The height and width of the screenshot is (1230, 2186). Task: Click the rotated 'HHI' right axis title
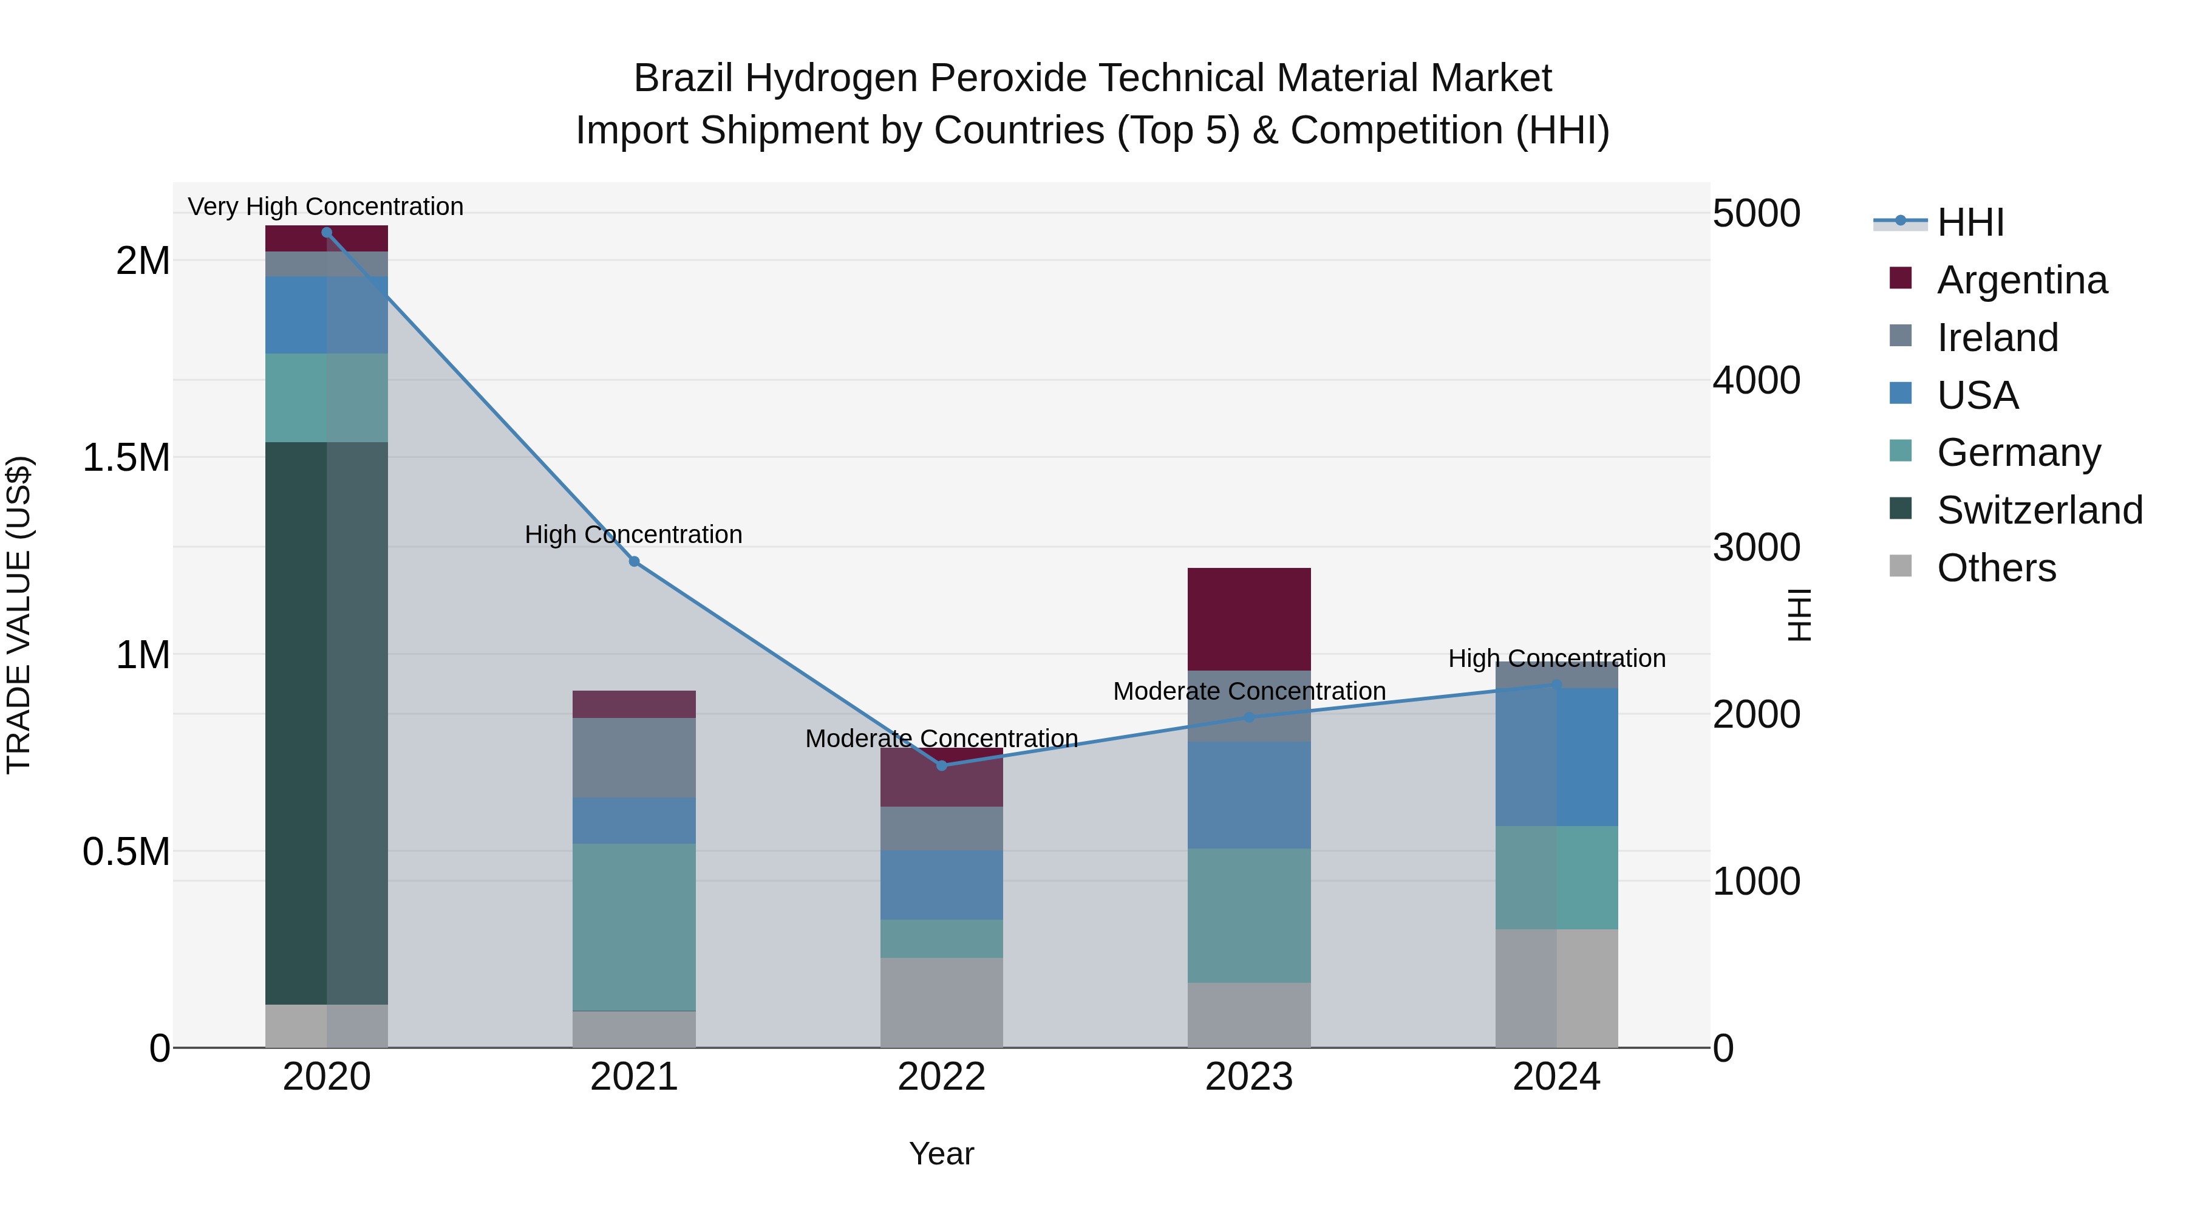pyautogui.click(x=1799, y=615)
